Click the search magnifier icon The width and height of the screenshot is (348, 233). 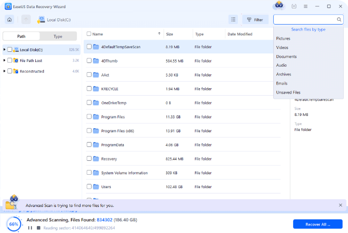339,20
